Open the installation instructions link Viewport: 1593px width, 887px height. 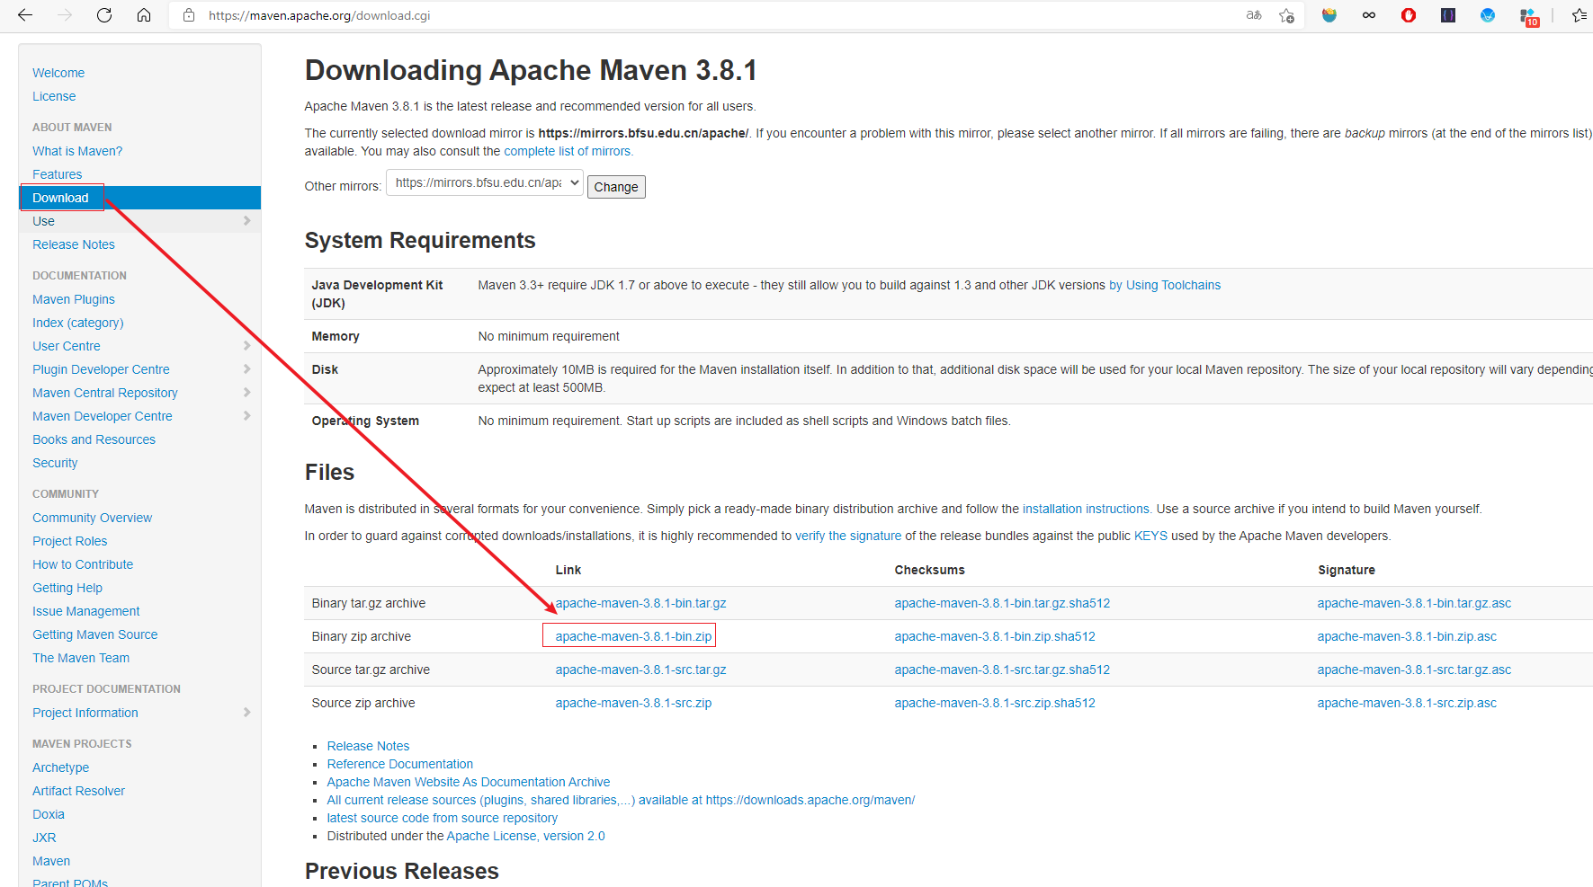point(1087,509)
